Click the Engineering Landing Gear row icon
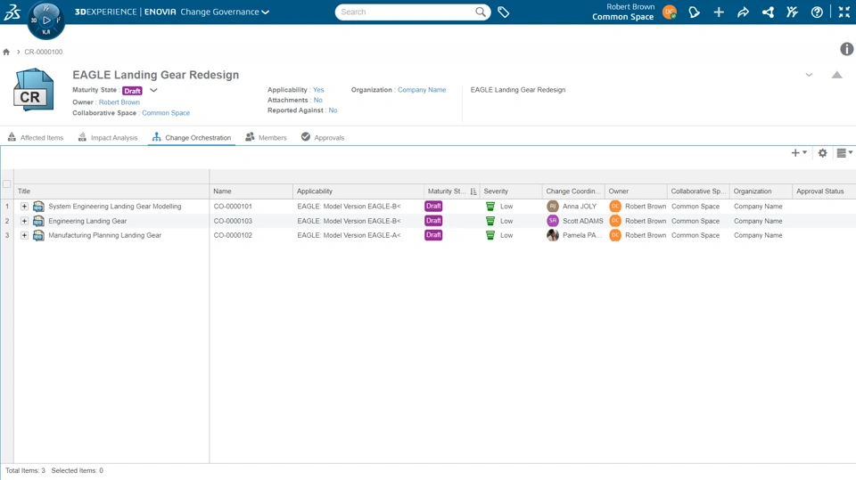Viewport: 856px width, 480px height. tap(38, 221)
